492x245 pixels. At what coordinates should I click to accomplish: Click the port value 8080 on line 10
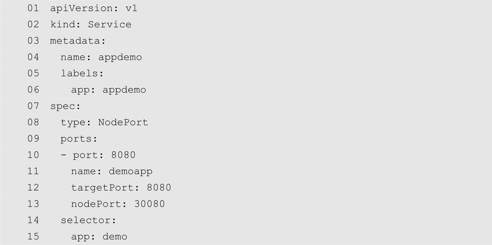tap(123, 155)
